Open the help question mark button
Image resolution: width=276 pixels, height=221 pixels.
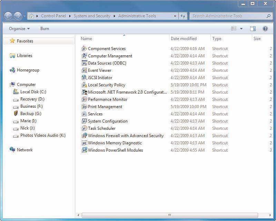pos(265,29)
